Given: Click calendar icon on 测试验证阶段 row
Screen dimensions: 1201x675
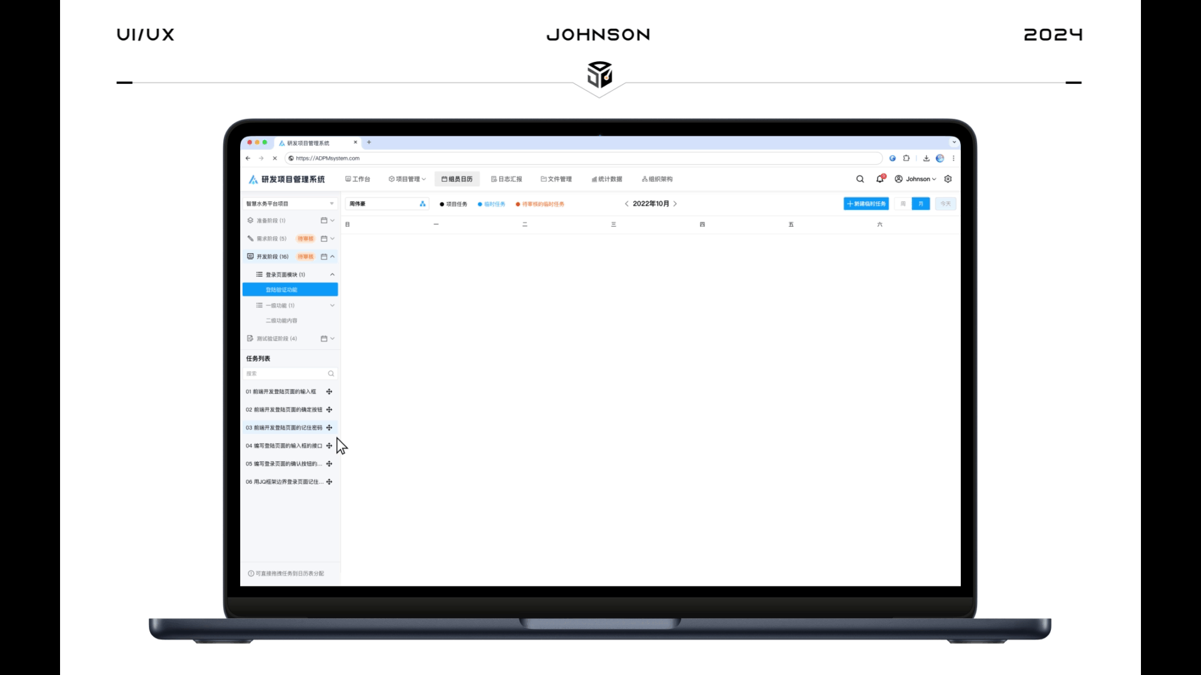Looking at the screenshot, I should click(324, 339).
